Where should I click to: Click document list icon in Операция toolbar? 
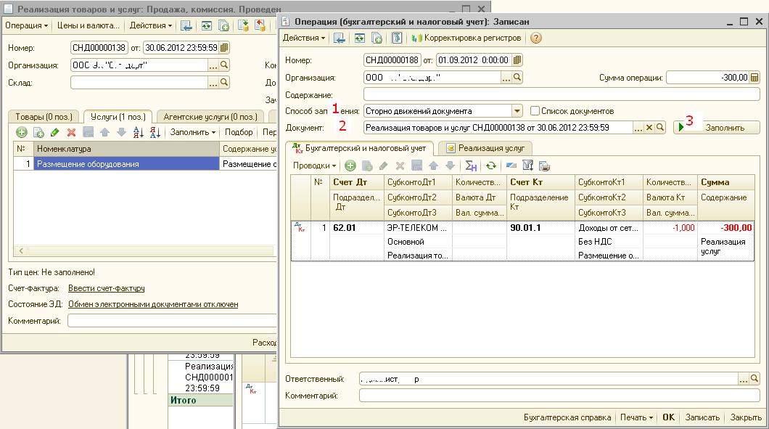397,38
